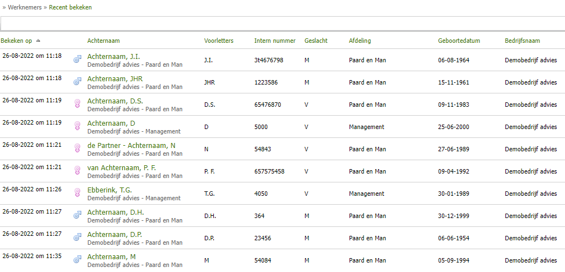
Task: Open employee Achternaam, D record
Action: [111, 123]
